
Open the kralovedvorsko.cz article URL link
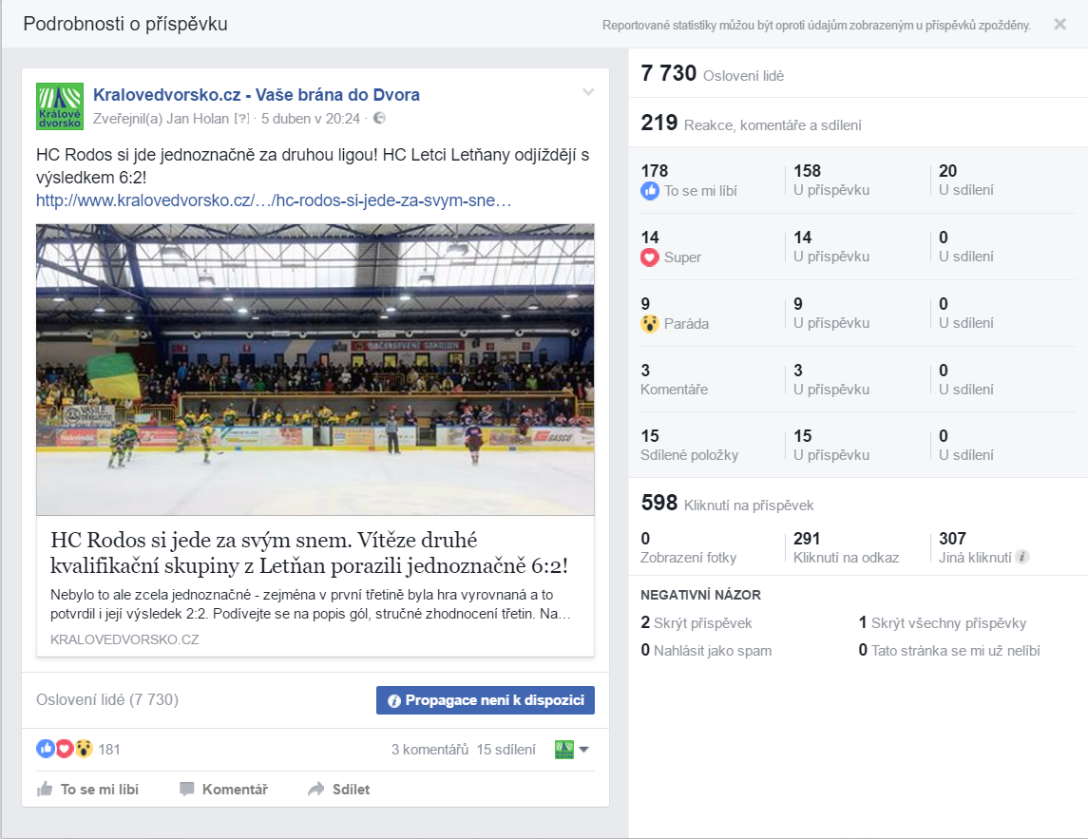[274, 200]
